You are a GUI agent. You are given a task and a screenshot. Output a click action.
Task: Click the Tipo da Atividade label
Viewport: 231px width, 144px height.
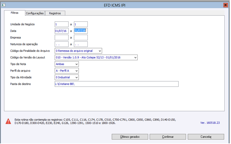(21, 77)
